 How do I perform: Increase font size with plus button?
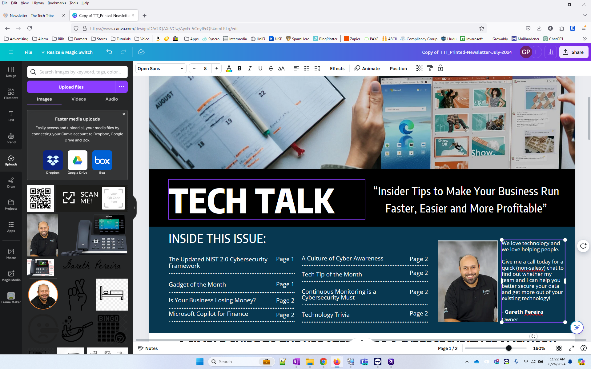217,68
